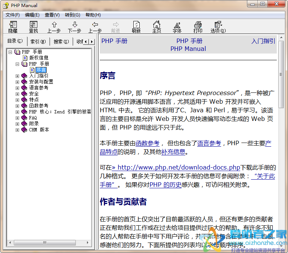288x253 pixels.
Task: Expand the 函数参考 tree node
Action: pyautogui.click(x=17, y=106)
